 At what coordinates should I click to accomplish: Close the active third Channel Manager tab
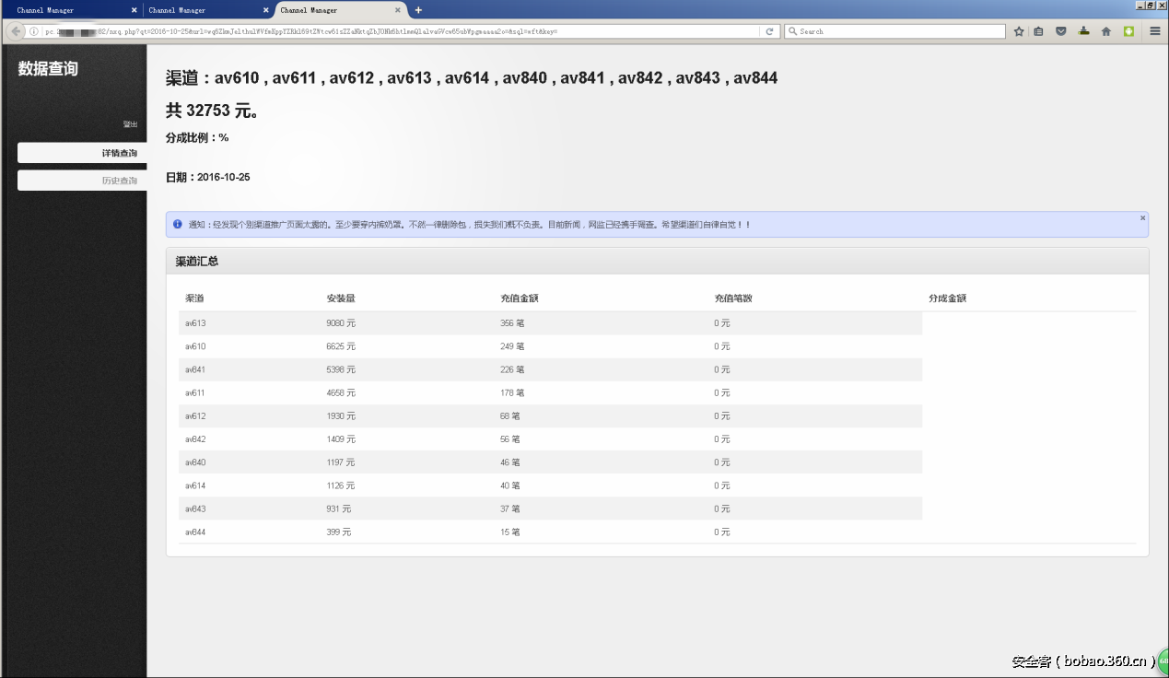[x=398, y=10]
